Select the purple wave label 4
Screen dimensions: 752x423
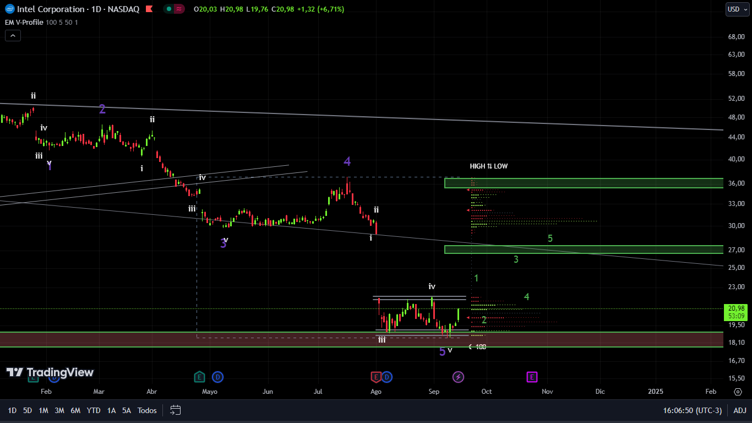point(347,161)
